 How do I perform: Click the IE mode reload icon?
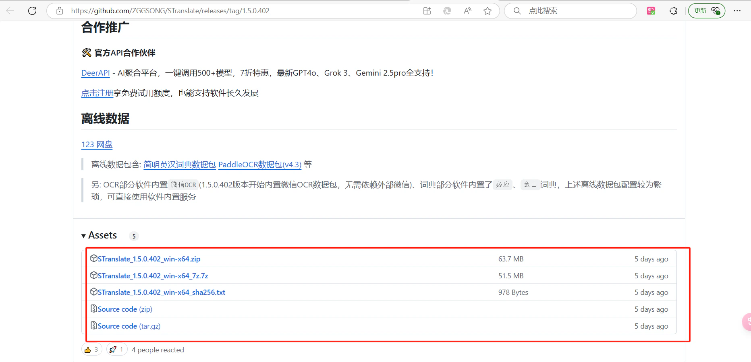coord(447,11)
